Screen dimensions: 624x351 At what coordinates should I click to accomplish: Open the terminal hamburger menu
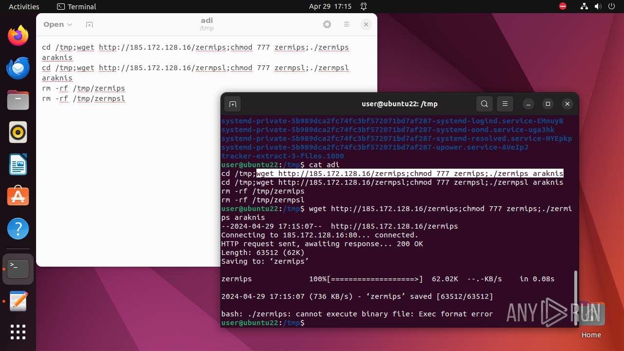[505, 104]
